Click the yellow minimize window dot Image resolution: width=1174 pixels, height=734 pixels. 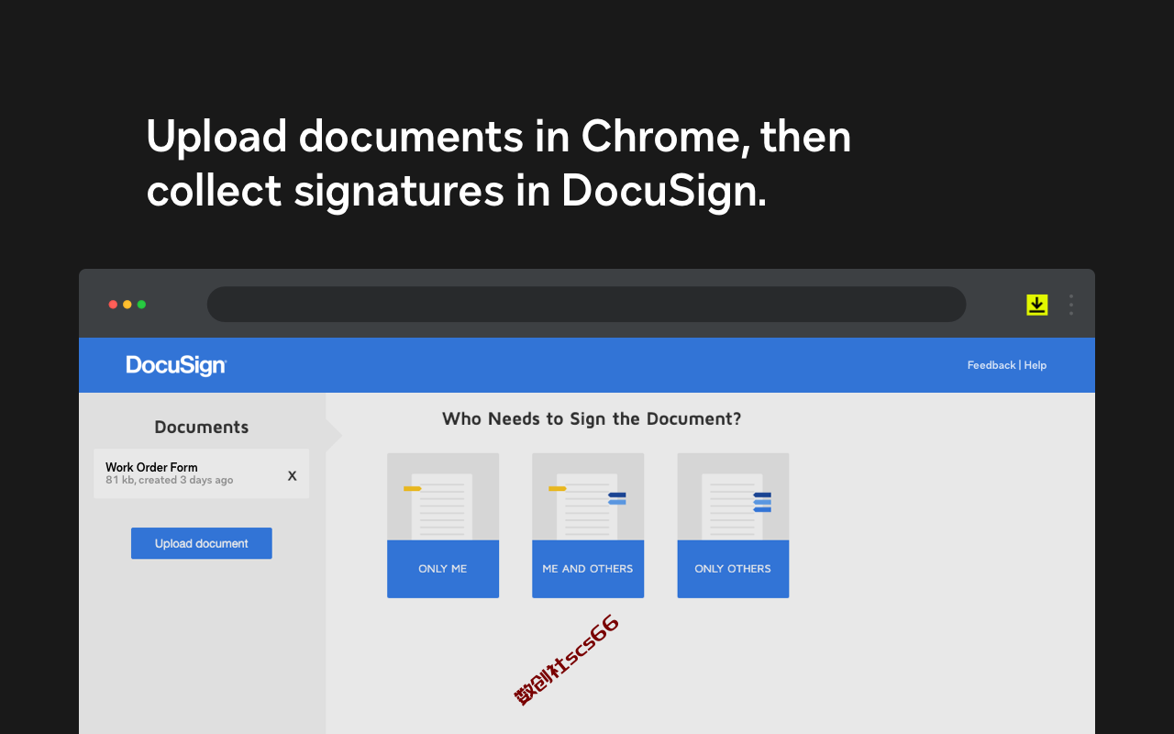[x=127, y=305]
